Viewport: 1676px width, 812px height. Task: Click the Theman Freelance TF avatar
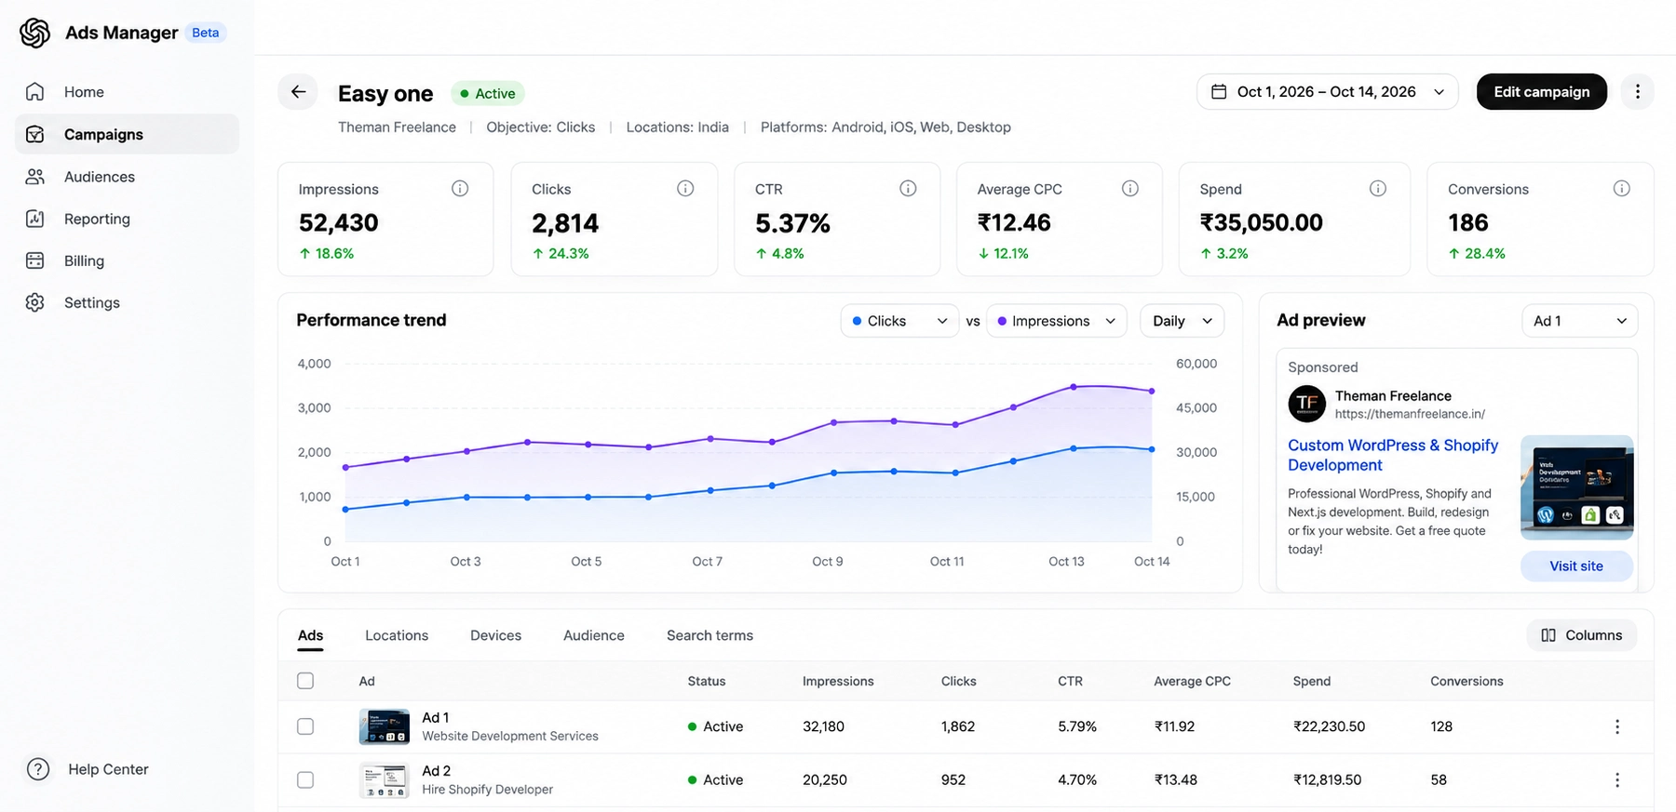point(1307,404)
